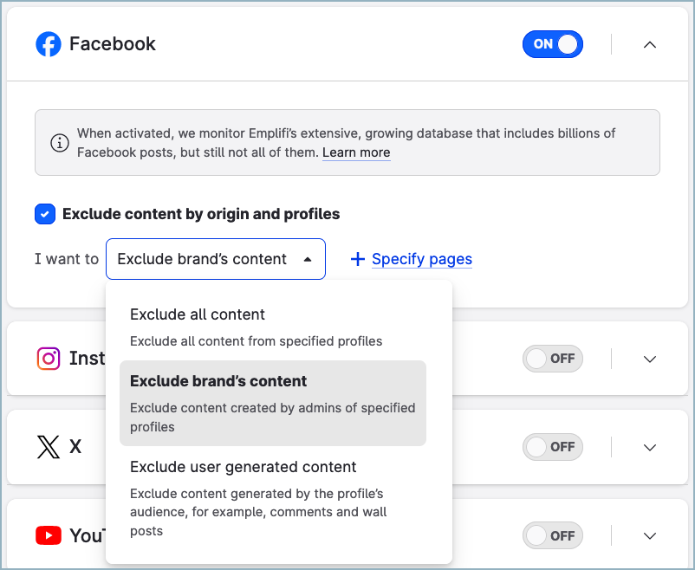This screenshot has height=570, width=695.
Task: Click the X platform logo icon
Action: [x=48, y=446]
